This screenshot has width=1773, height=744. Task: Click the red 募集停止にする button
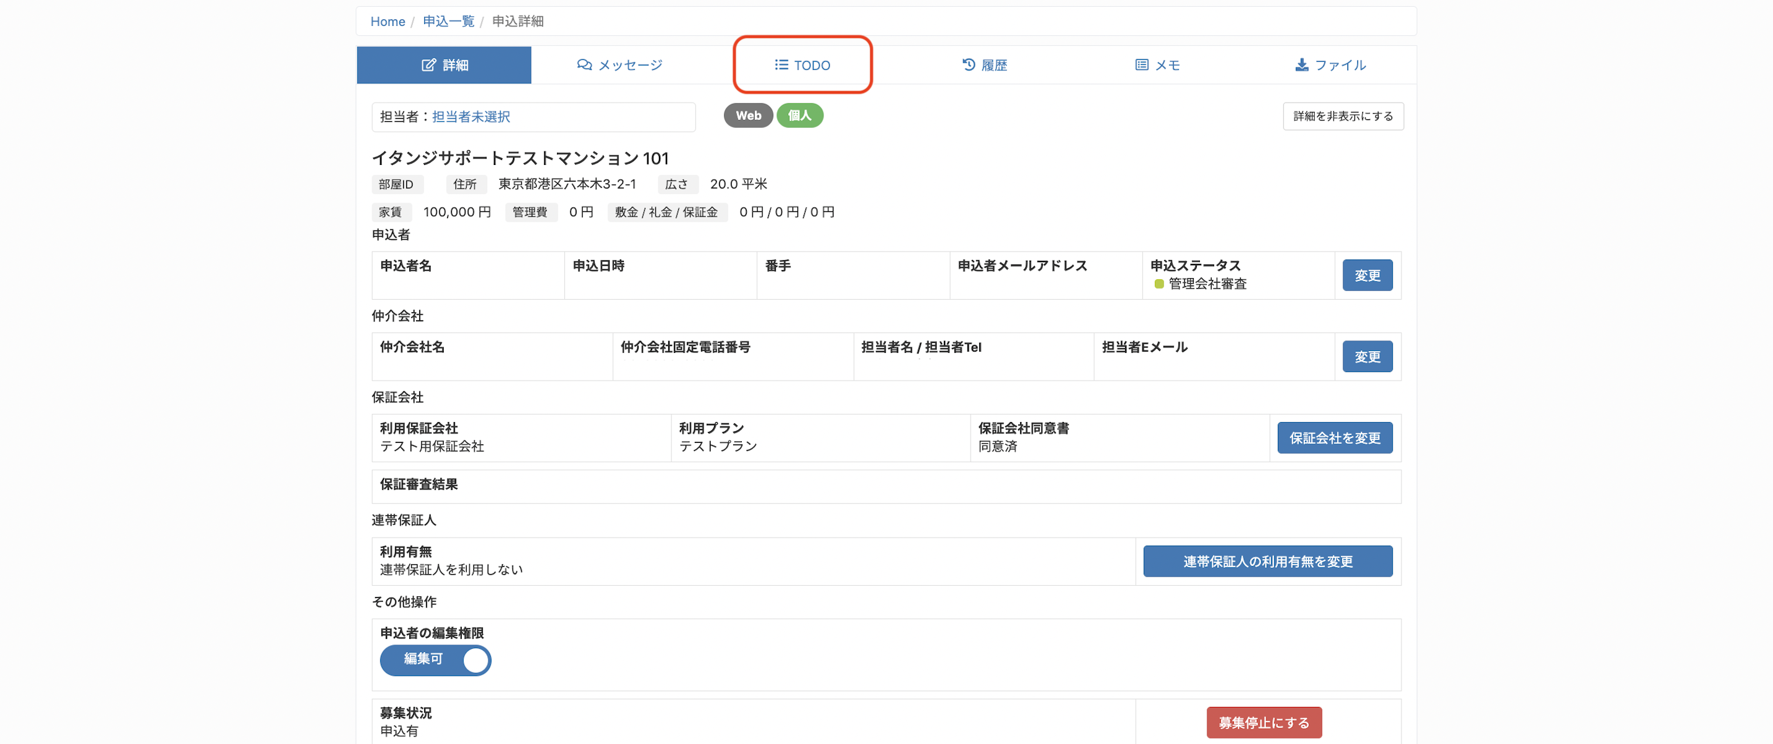pyautogui.click(x=1264, y=722)
